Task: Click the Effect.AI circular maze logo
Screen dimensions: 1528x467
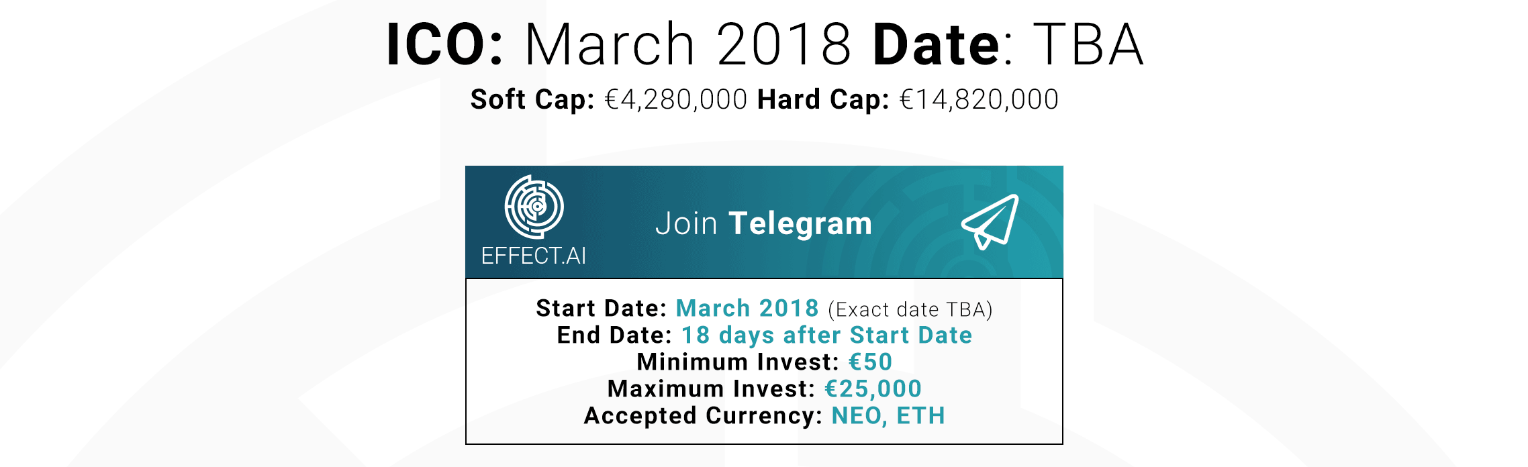Action: 534,207
